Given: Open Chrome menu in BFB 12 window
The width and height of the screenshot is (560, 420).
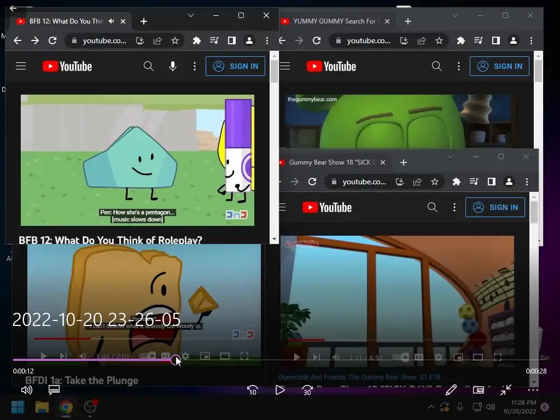Looking at the screenshot, I should [267, 40].
